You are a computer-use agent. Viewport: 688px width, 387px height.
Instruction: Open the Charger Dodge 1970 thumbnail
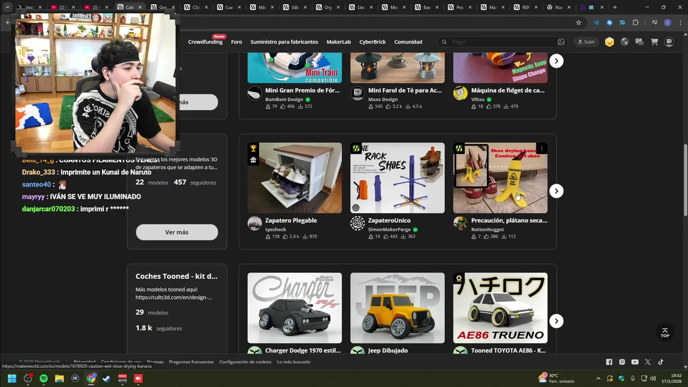point(295,308)
